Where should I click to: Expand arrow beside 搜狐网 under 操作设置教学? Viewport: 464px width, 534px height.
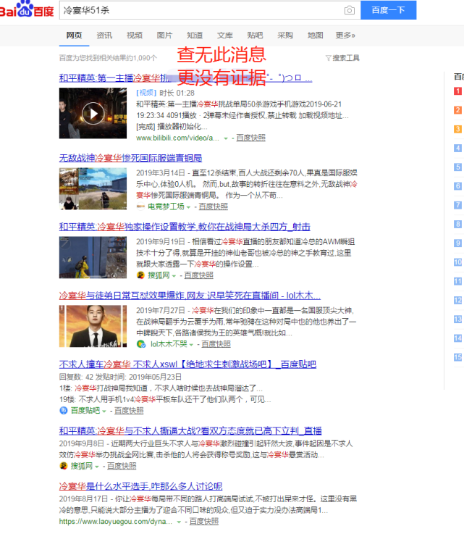[174, 276]
